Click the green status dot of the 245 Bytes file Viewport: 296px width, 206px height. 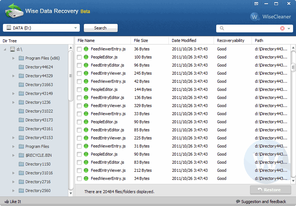pos(86,73)
